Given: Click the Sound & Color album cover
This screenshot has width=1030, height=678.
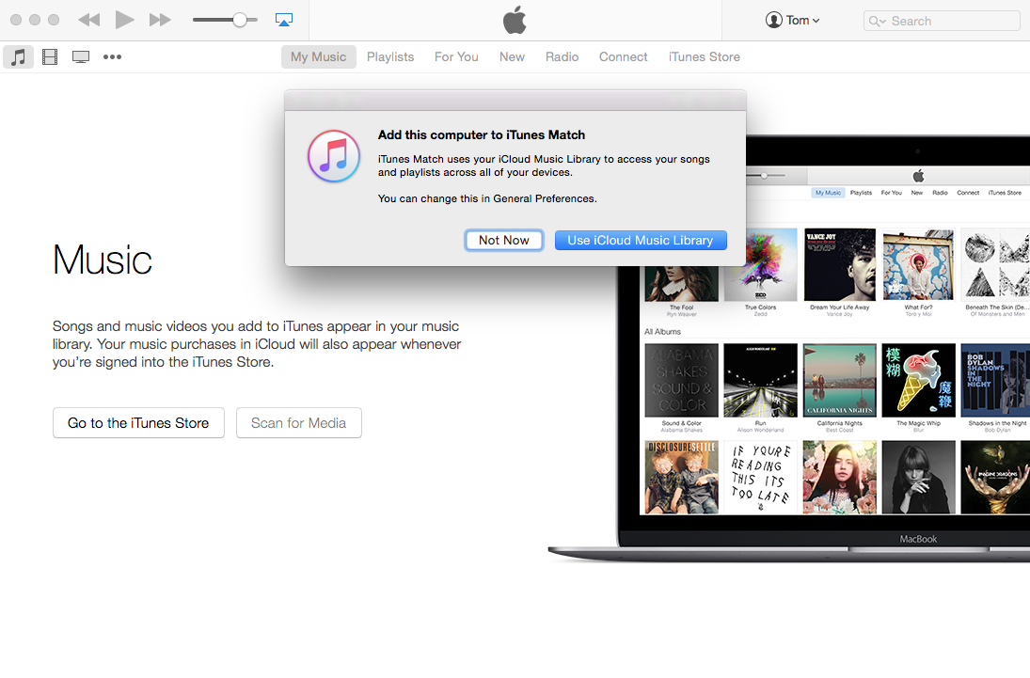Looking at the screenshot, I should (682, 381).
